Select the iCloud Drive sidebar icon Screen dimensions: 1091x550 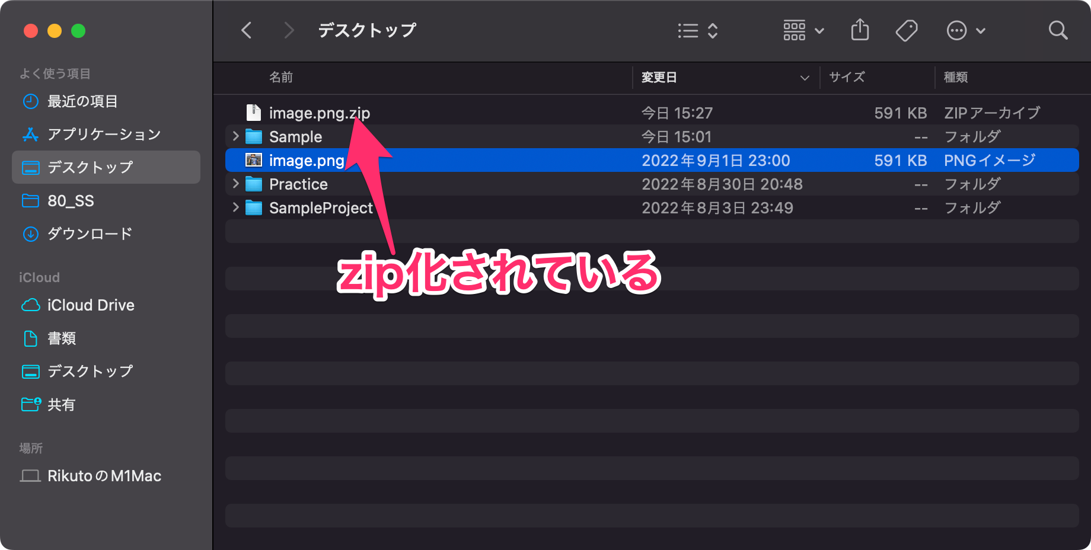click(31, 305)
